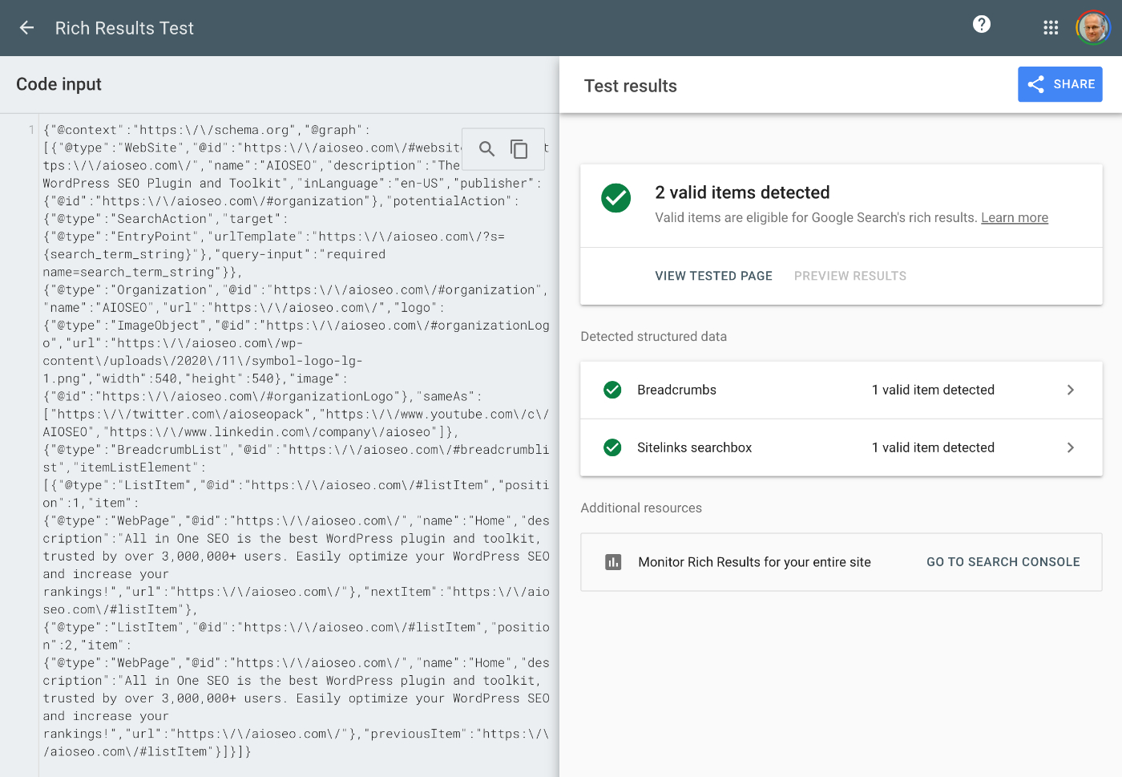Search within the code input
The width and height of the screenshot is (1122, 777).
coord(486,148)
